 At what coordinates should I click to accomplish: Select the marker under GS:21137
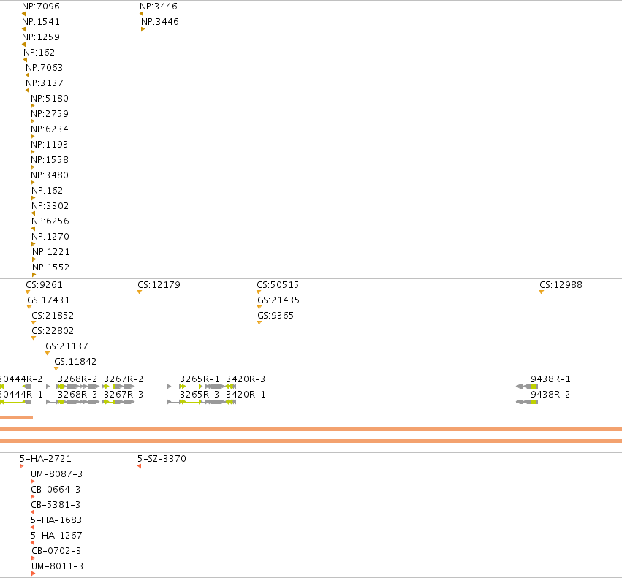48,354
